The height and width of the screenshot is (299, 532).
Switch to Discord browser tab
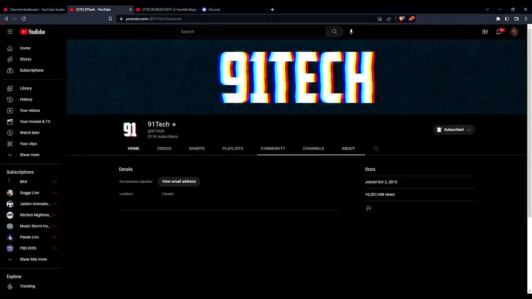[x=233, y=9]
